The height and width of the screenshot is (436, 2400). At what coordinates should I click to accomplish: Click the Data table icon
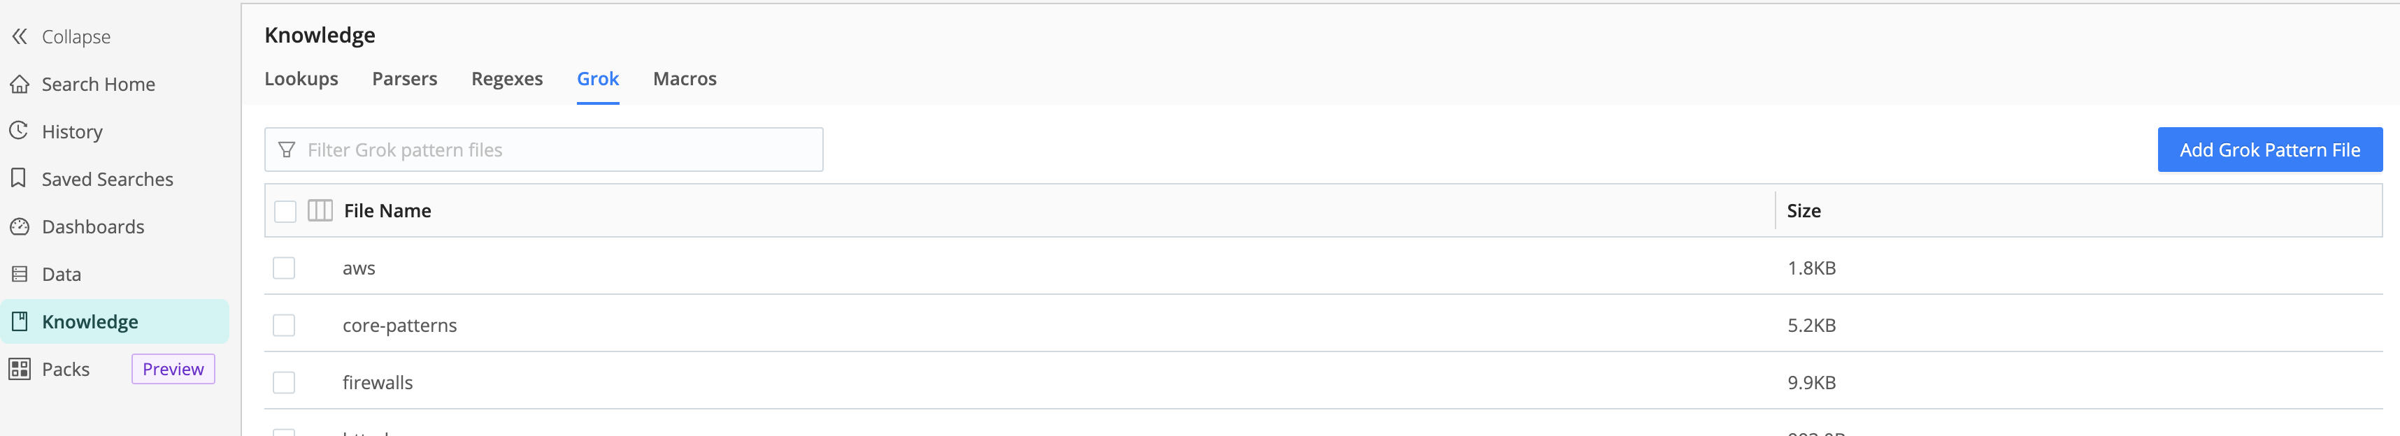coord(20,274)
